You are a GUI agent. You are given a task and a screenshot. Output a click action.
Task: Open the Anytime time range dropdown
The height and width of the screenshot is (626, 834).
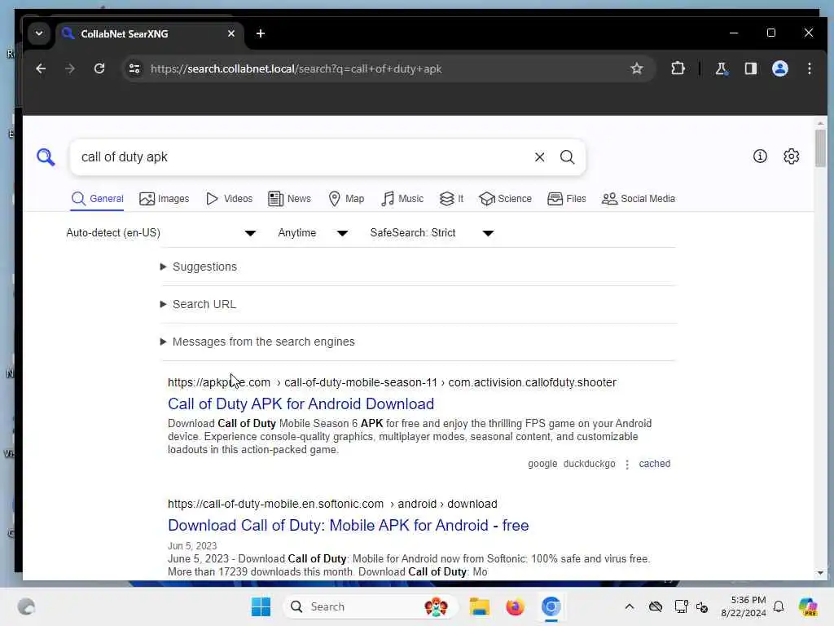(x=313, y=232)
